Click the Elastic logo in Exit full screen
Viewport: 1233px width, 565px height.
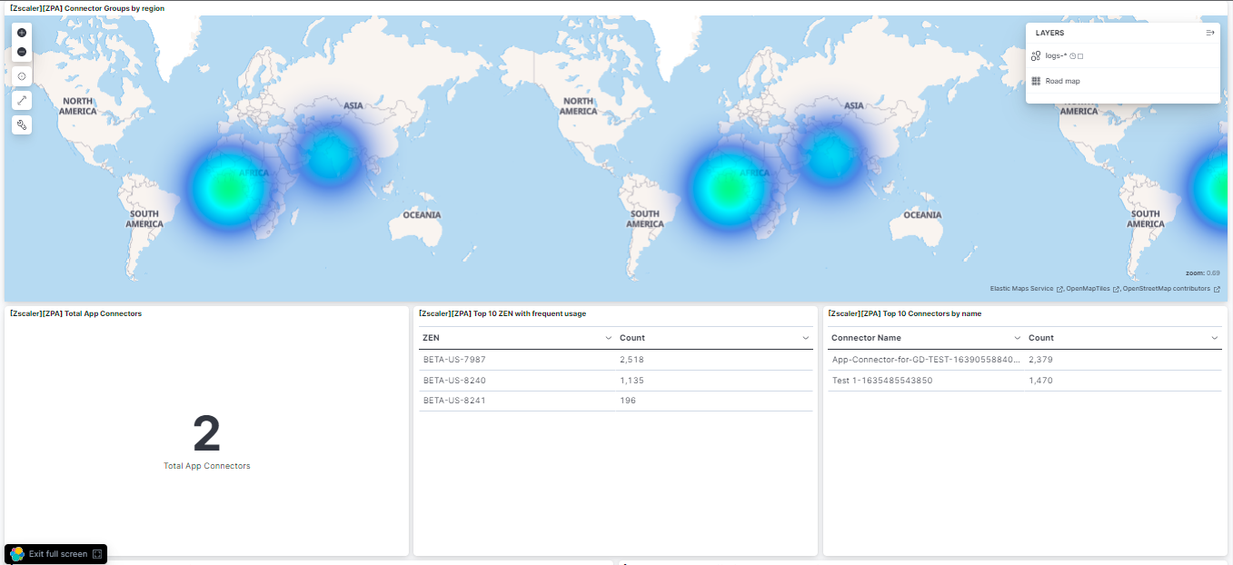click(x=17, y=554)
